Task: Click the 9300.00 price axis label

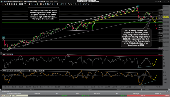Action: (x=166, y=7)
